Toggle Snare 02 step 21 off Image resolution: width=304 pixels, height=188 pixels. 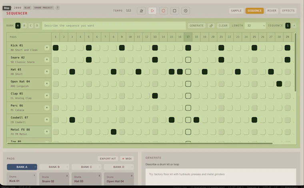point(221,60)
